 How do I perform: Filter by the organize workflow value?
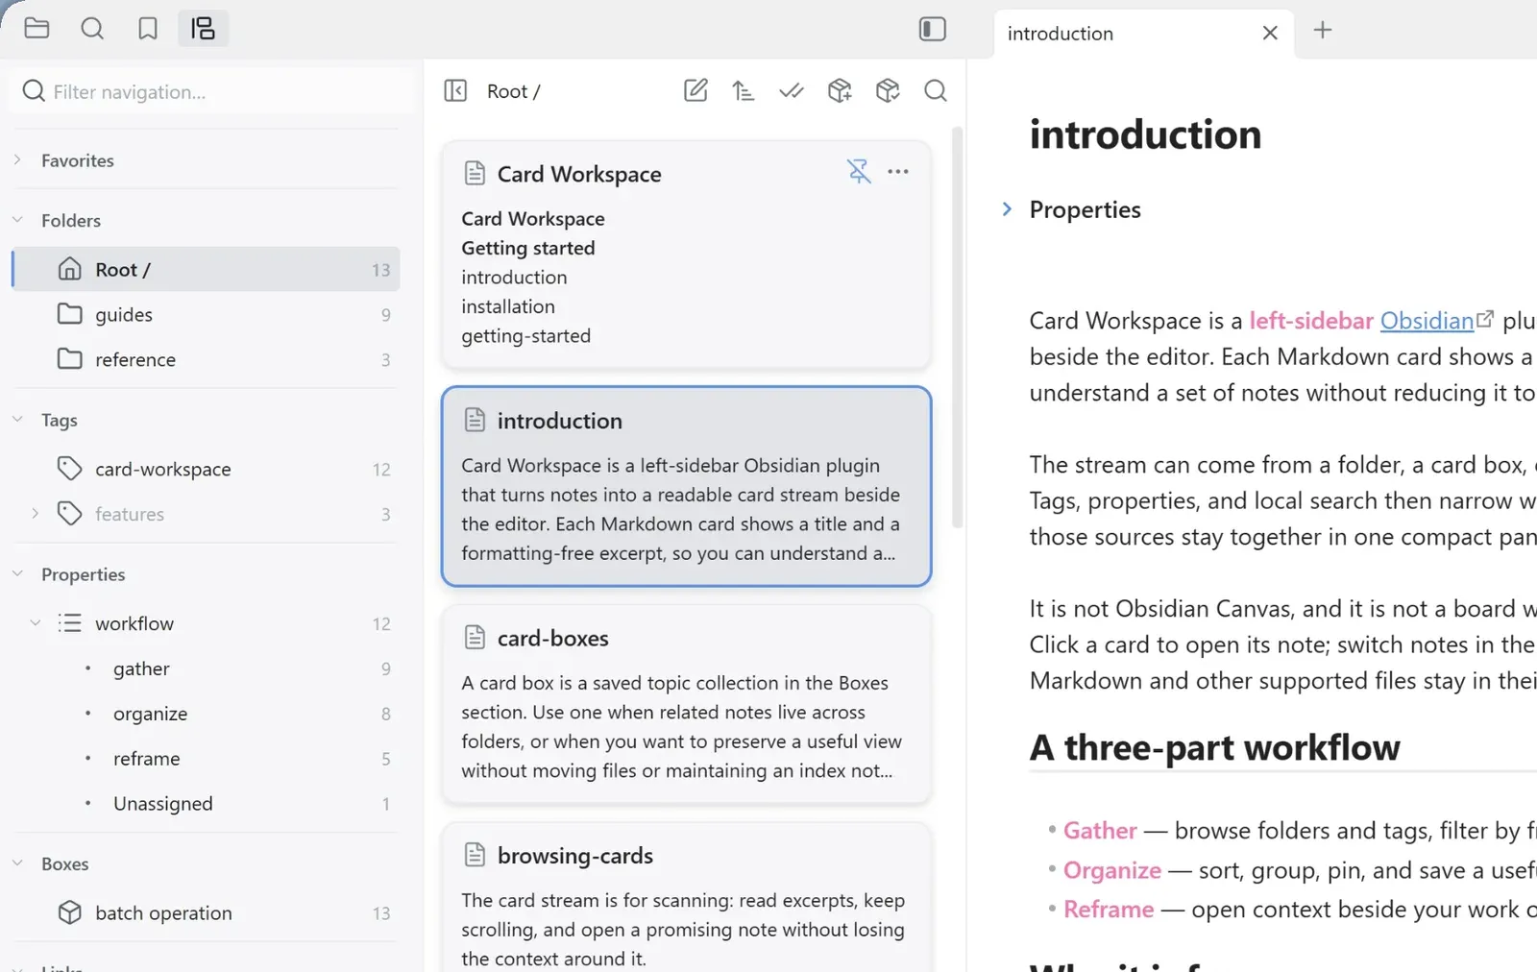pos(206,714)
